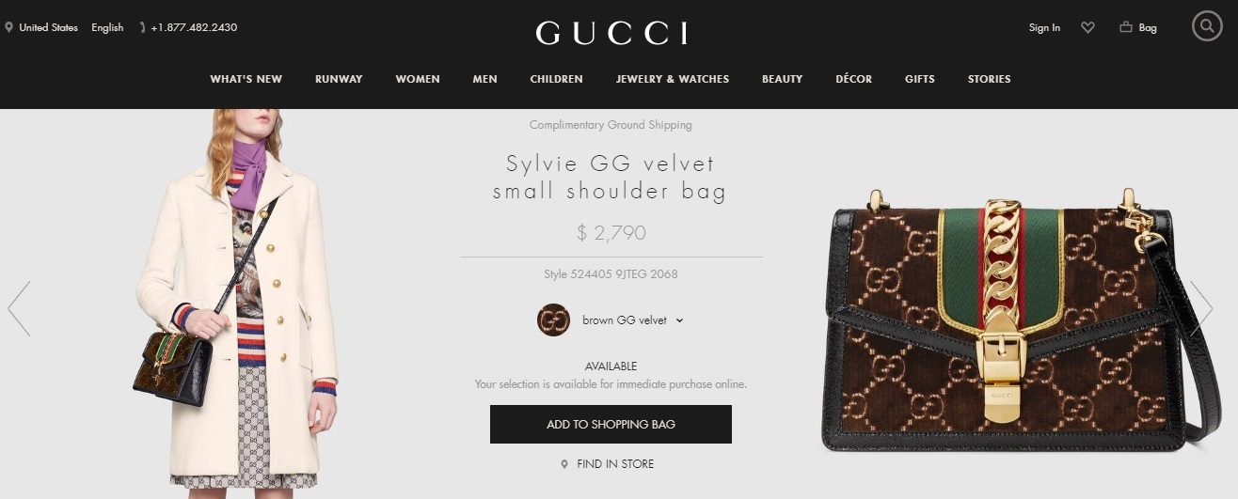
Task: Open the Women menu
Action: [418, 79]
